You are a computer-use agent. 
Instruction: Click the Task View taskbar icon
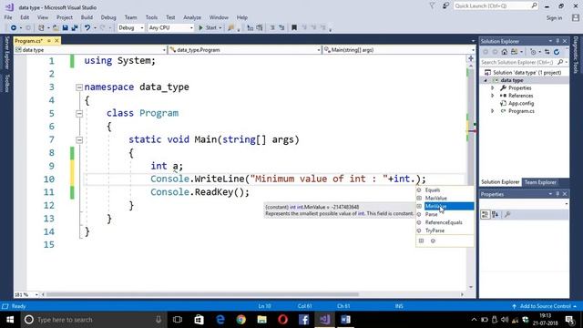178,320
